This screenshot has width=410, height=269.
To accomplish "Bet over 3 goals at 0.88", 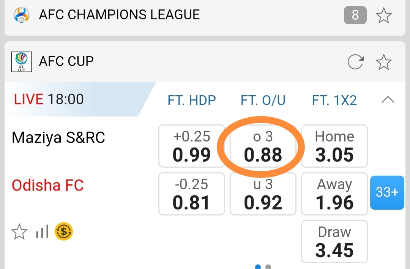I will coord(263,146).
